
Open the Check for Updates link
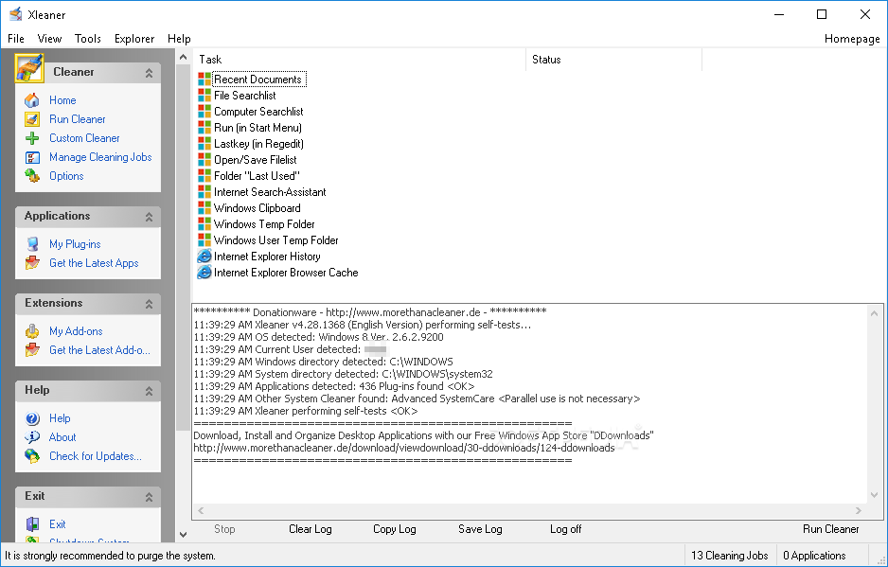95,456
